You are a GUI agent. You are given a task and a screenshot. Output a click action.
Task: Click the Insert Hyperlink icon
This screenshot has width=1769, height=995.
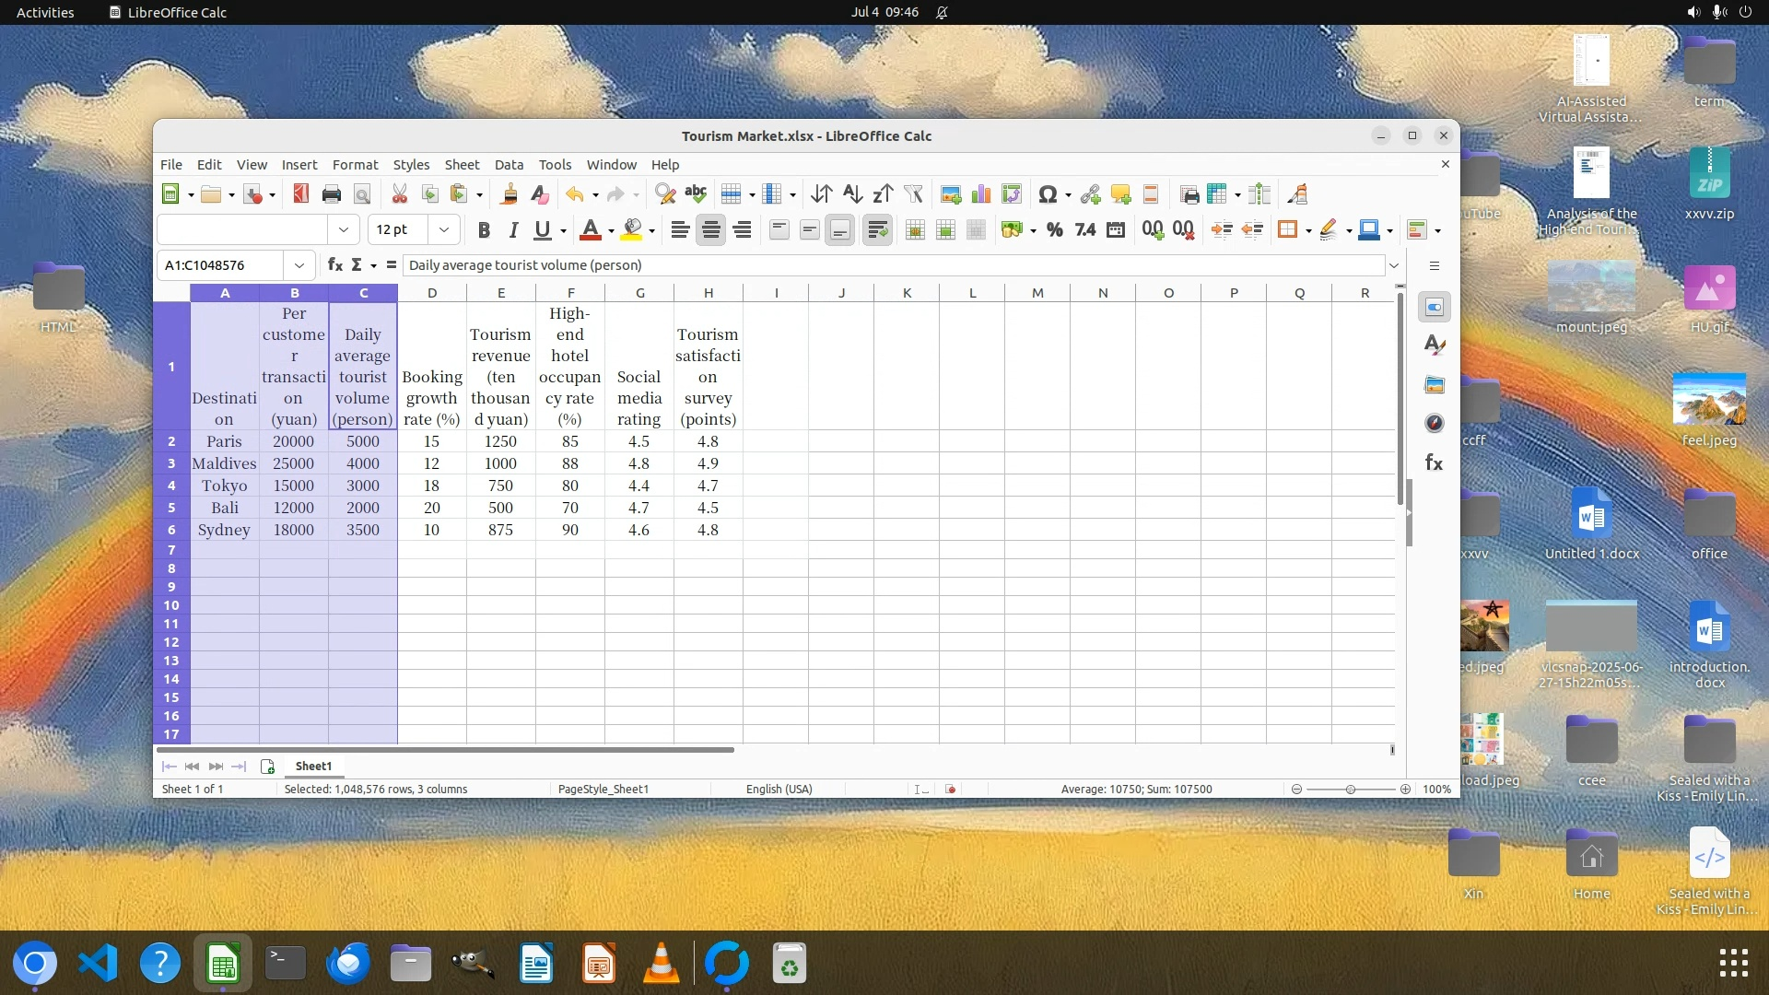(x=1090, y=194)
